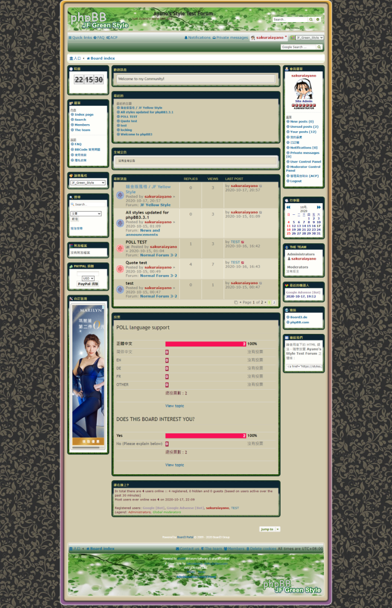
Task: Expand the sidebar board style dropdown
Action: point(88,182)
